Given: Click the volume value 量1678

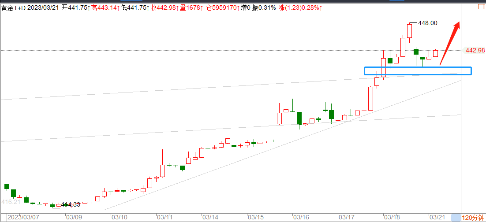Looking at the screenshot, I should 191,8.
